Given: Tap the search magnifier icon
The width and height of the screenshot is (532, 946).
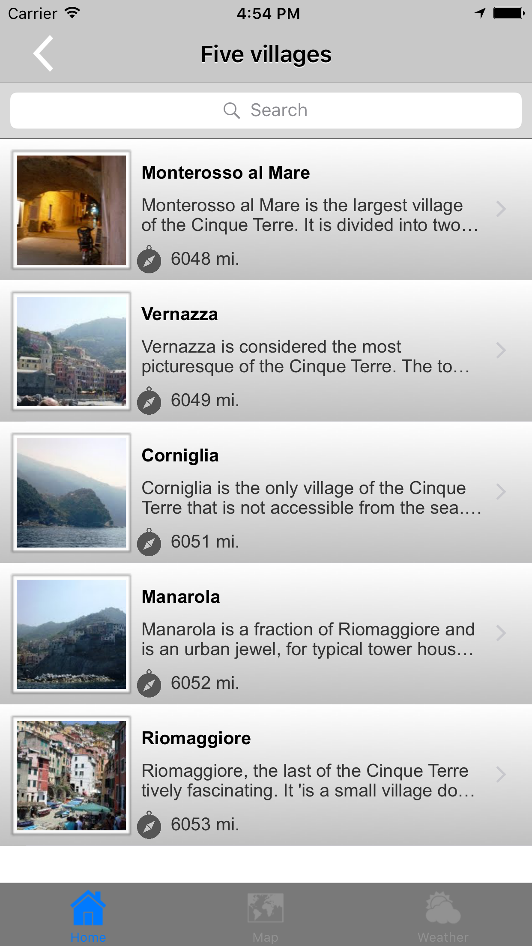Looking at the screenshot, I should [231, 111].
